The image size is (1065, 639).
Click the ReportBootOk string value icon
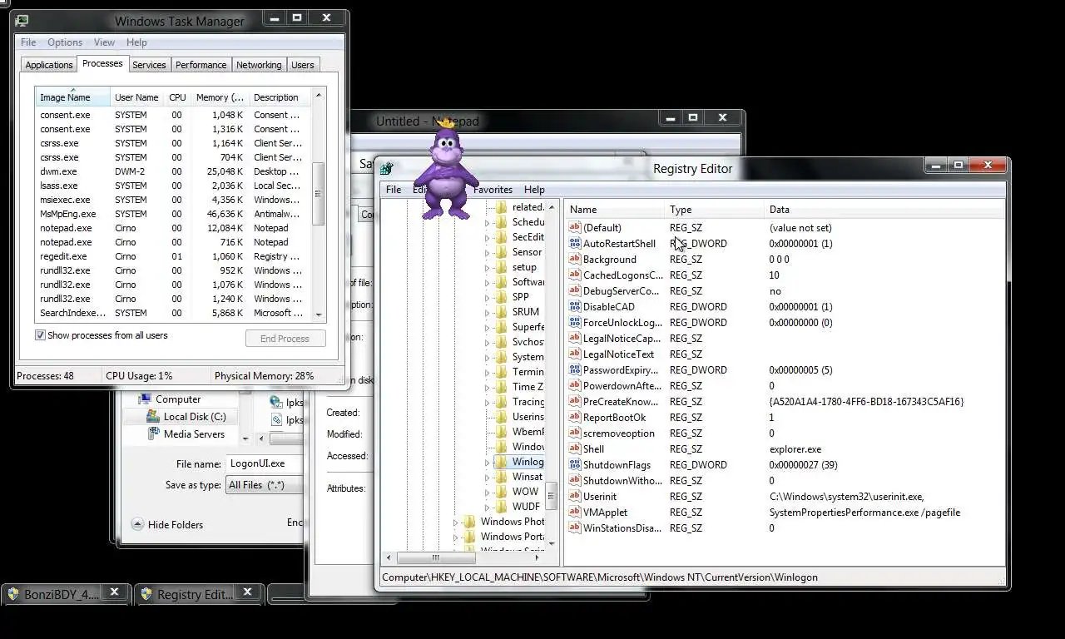point(574,418)
